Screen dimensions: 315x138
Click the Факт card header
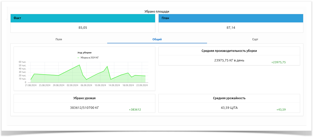pos(83,18)
